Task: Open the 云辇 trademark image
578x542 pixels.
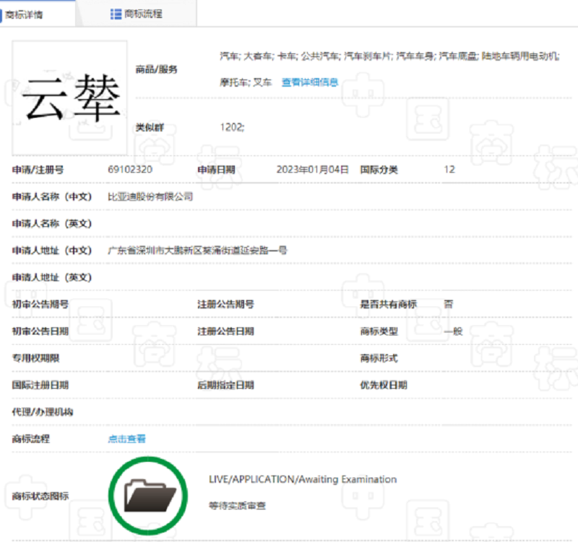Action: [x=70, y=98]
